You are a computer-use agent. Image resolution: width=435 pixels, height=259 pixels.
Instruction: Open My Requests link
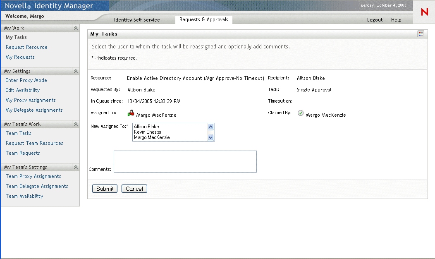[20, 57]
